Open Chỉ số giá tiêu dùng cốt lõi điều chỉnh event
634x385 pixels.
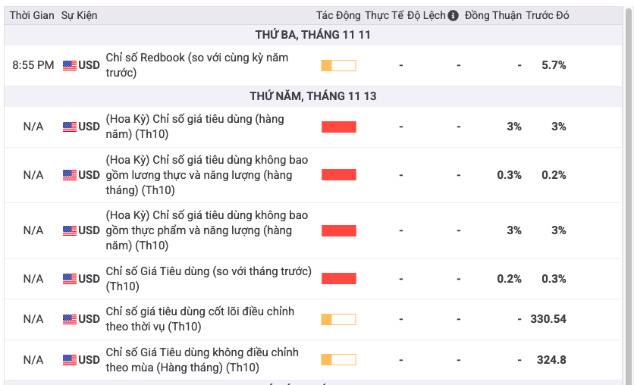click(x=199, y=319)
